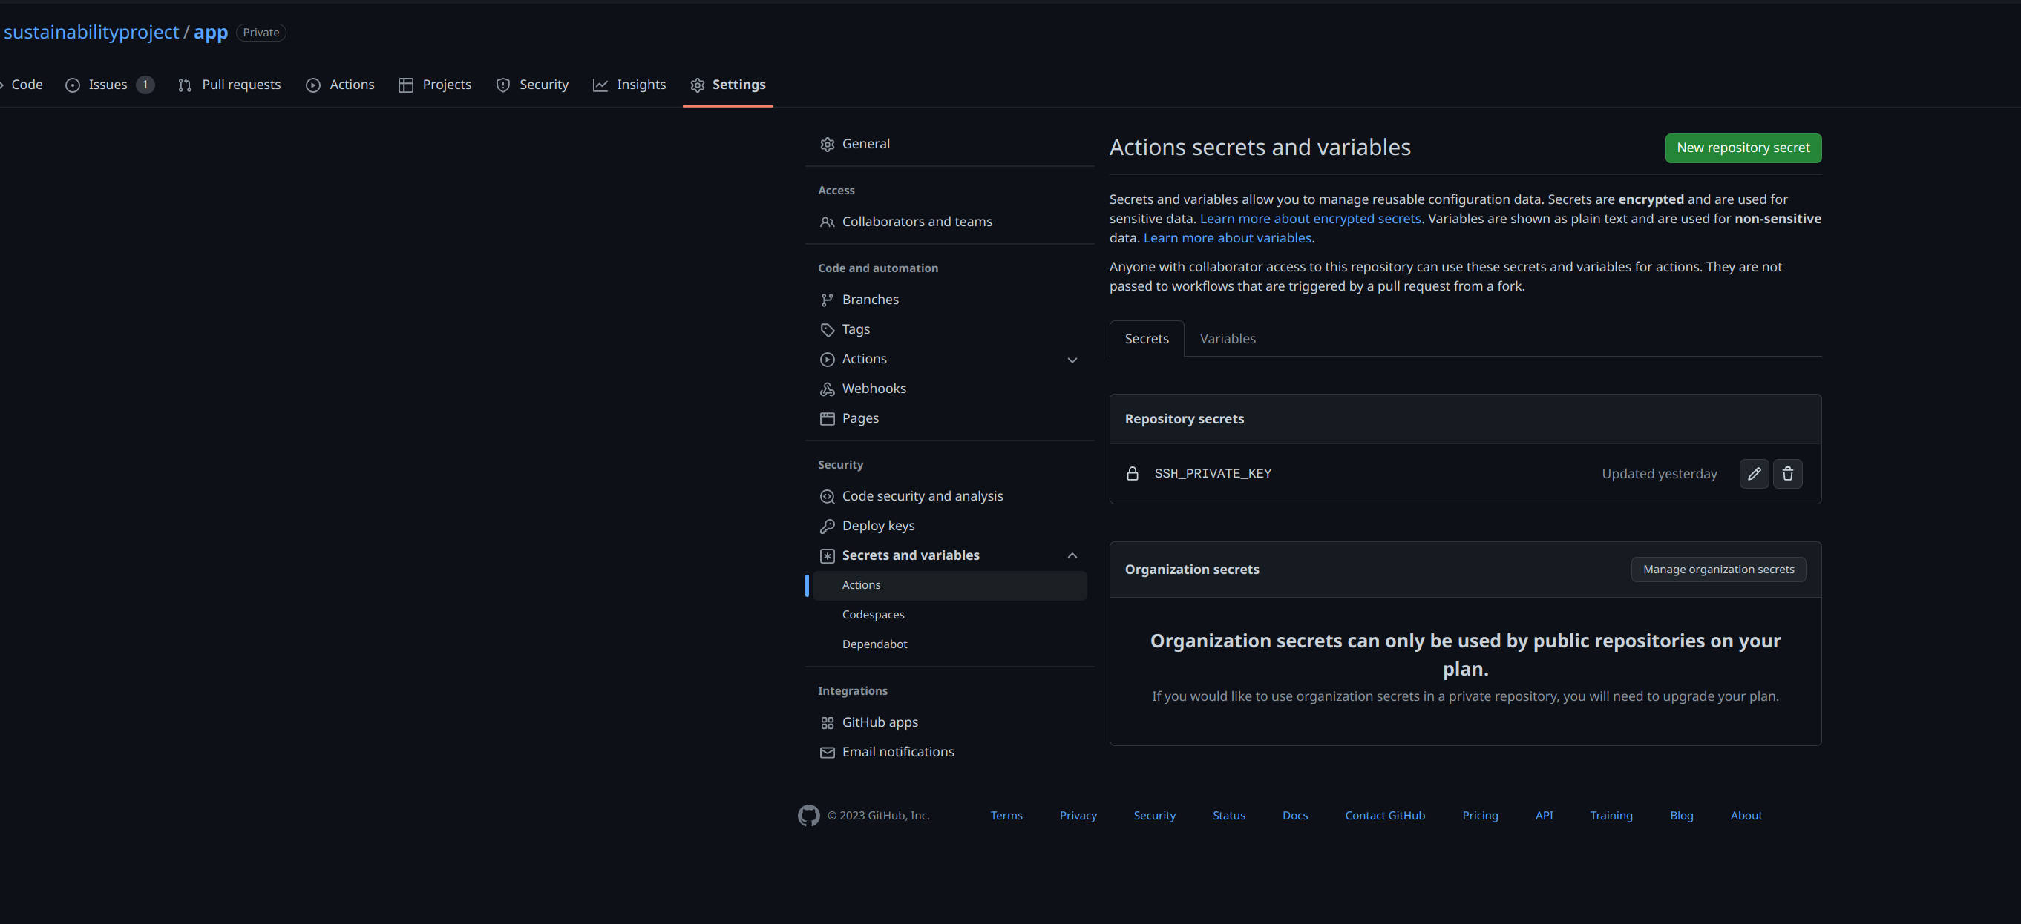Select Code security and analysis

(x=923, y=495)
